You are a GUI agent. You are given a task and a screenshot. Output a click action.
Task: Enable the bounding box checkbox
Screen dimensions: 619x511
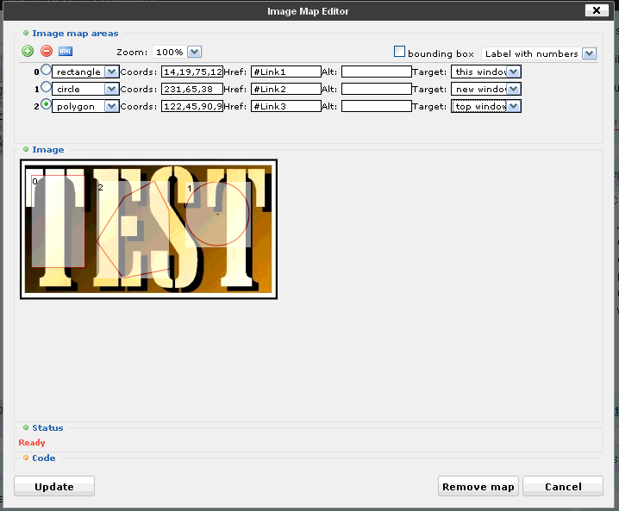pyautogui.click(x=399, y=52)
